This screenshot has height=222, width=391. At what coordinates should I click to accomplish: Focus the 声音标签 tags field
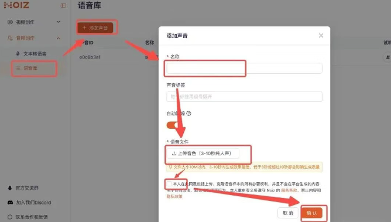(x=244, y=97)
